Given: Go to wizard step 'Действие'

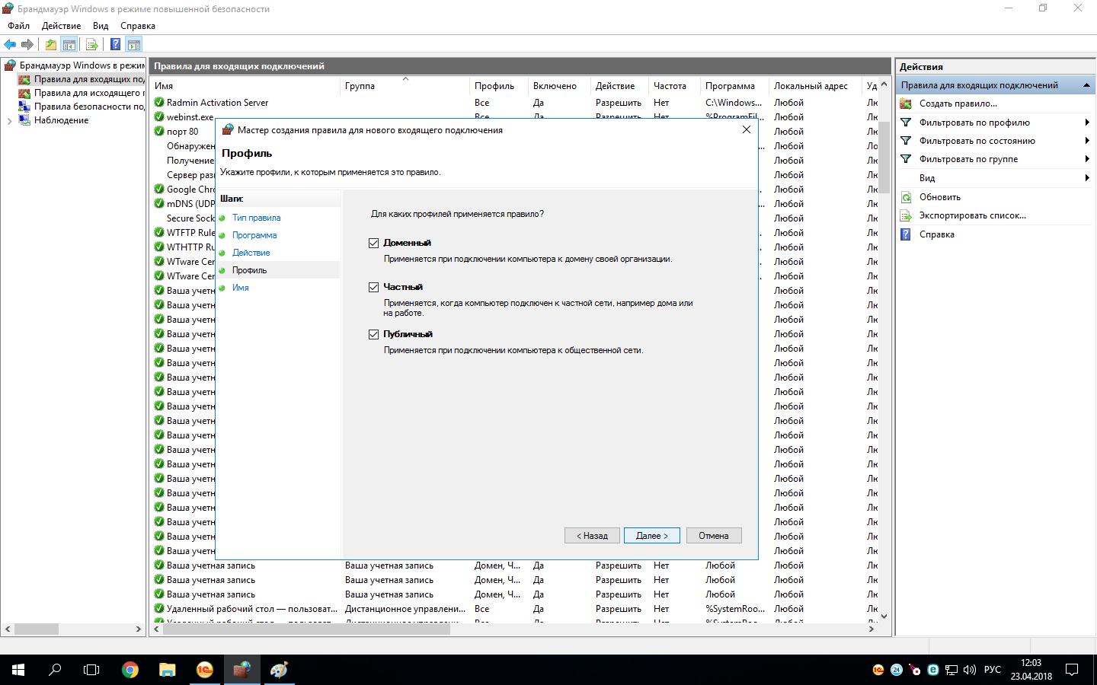Looking at the screenshot, I should 251,253.
